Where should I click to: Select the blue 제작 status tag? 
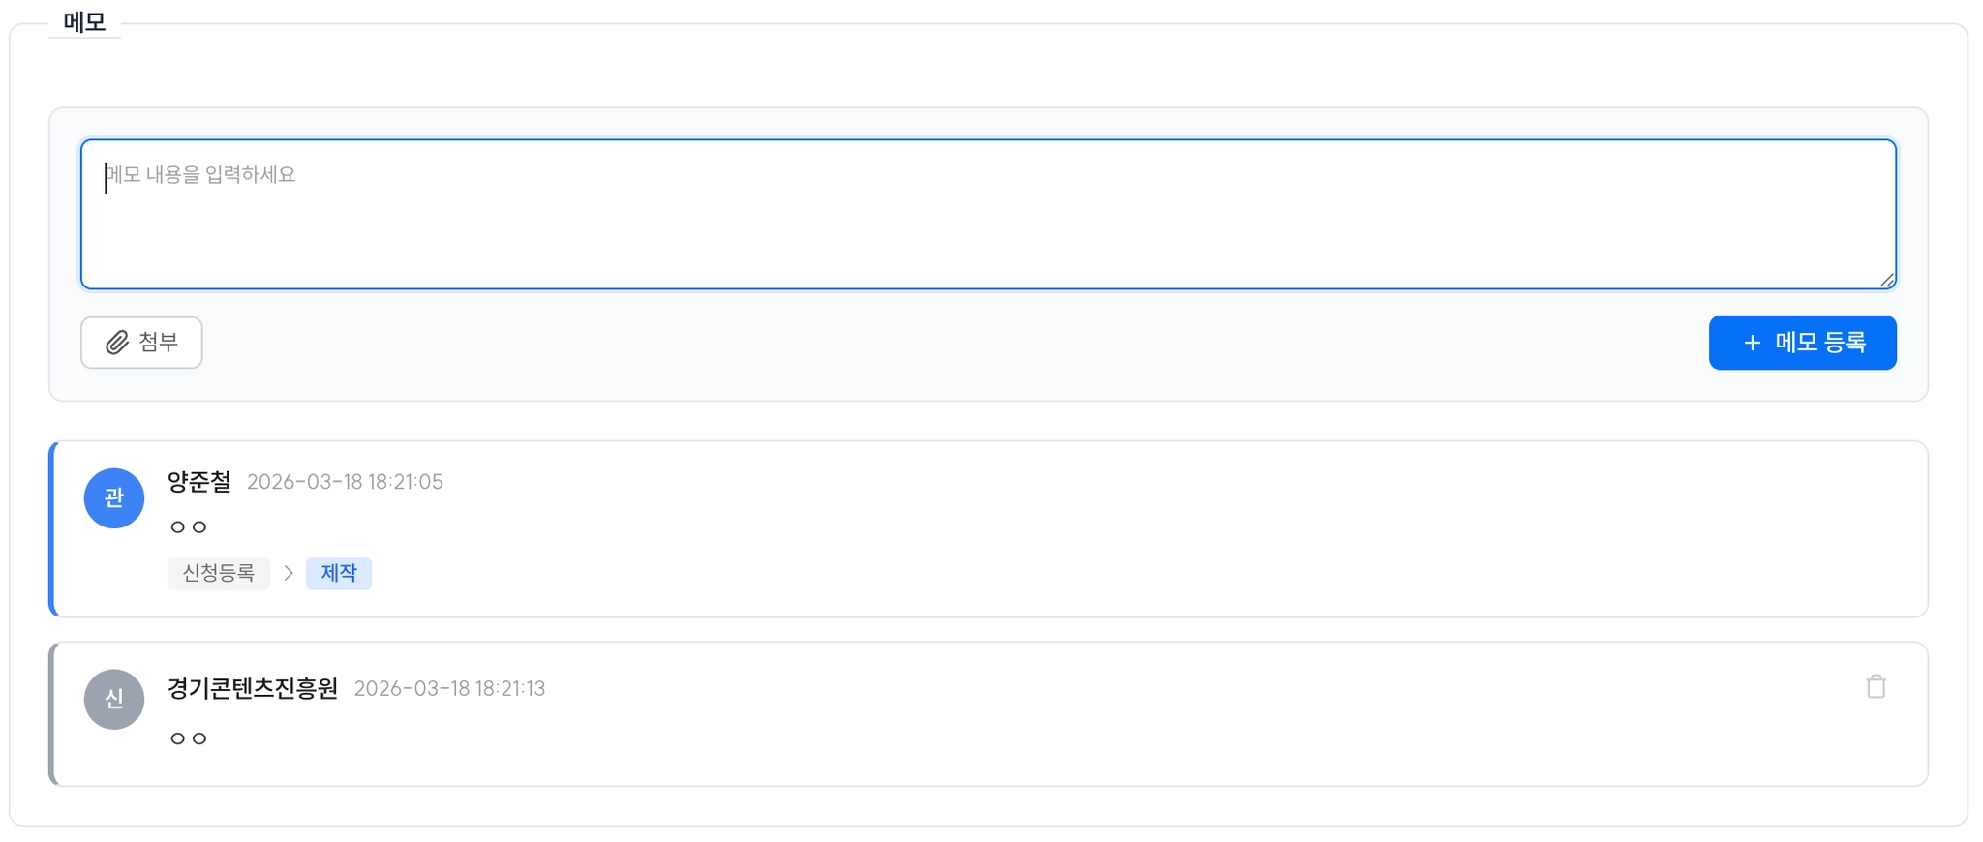point(339,573)
